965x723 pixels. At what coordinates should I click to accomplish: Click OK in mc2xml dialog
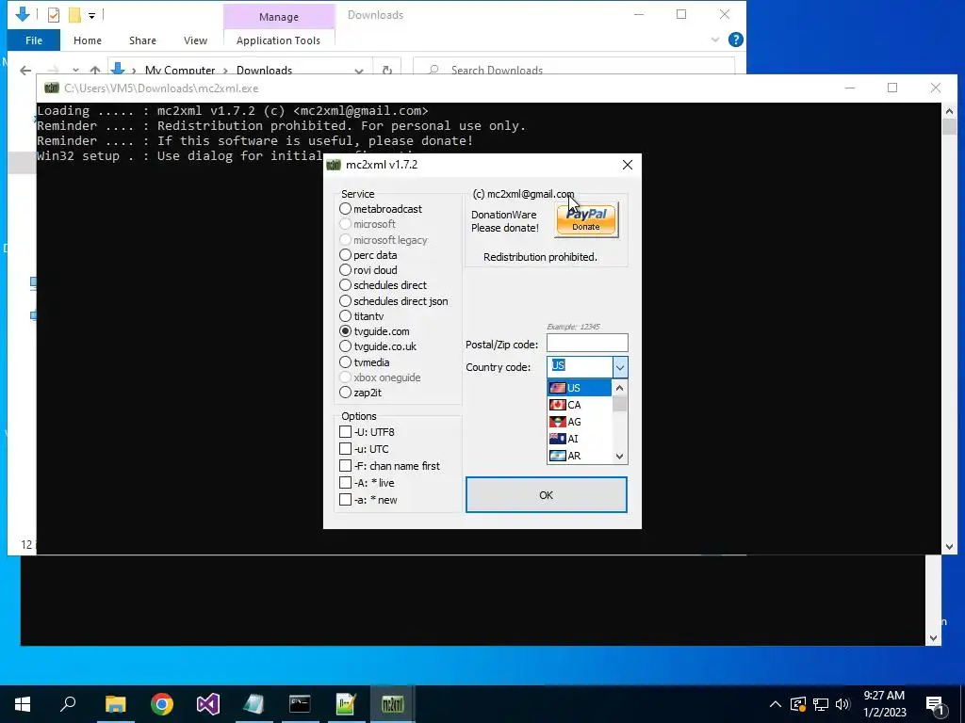click(x=547, y=495)
